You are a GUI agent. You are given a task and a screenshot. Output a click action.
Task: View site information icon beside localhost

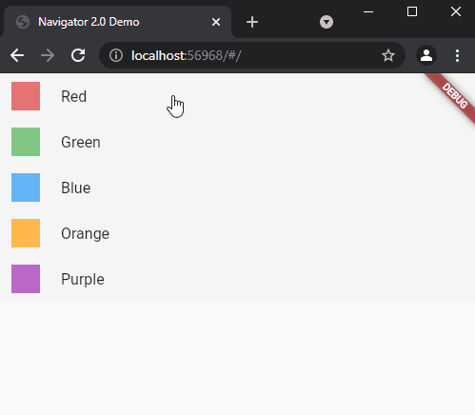[x=116, y=55]
